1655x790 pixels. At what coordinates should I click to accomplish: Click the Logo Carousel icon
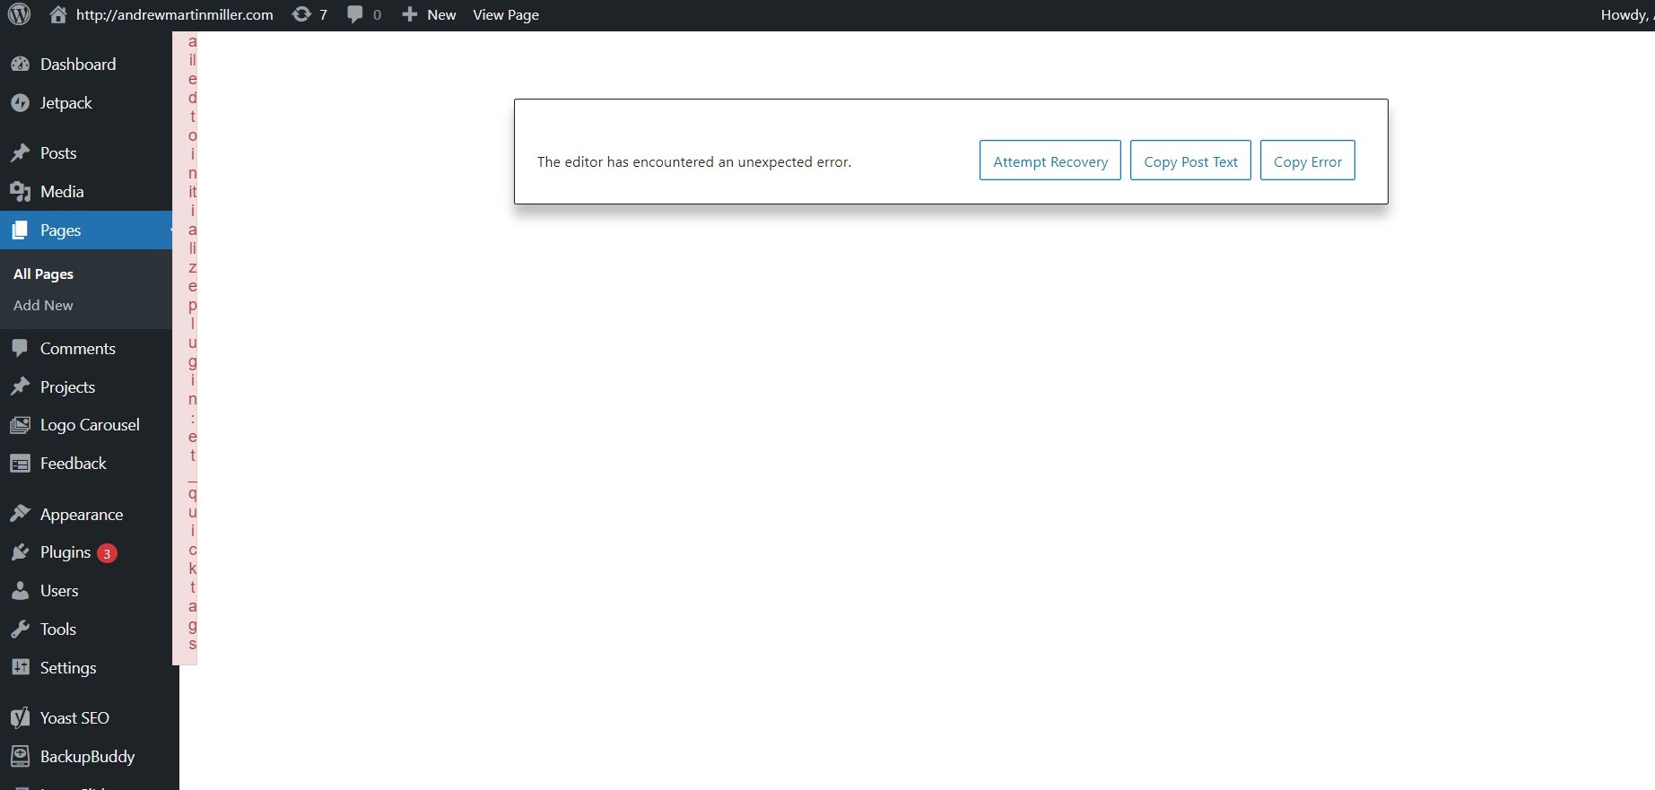coord(20,425)
